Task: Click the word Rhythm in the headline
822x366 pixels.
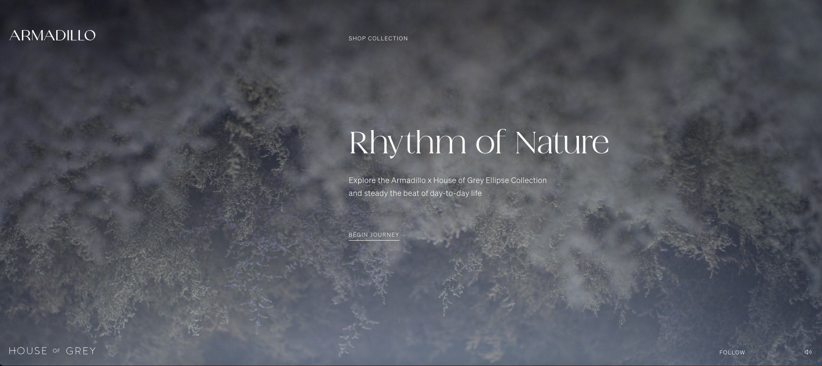Action: 407,143
